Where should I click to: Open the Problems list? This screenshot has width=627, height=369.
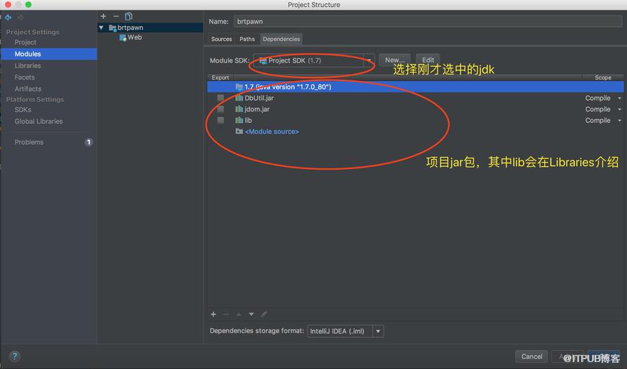(29, 142)
